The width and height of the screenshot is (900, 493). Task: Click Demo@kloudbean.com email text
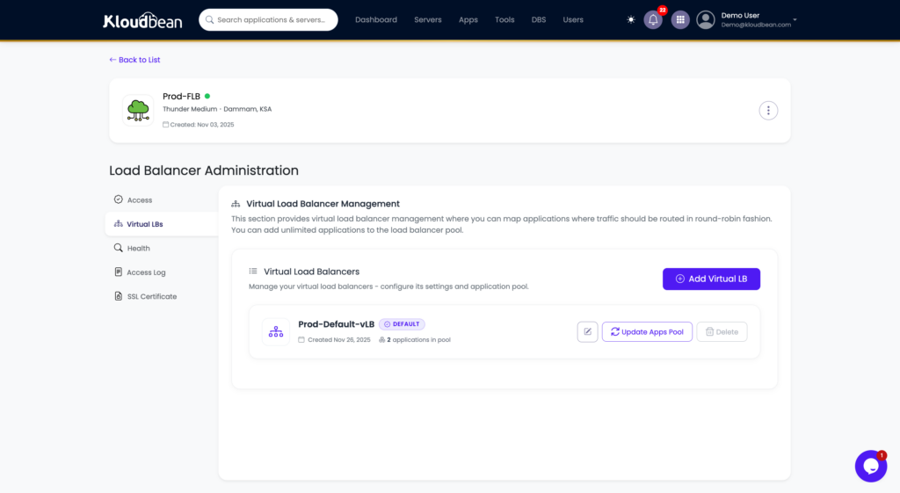tap(756, 25)
